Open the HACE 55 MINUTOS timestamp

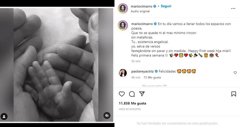pos(130,109)
